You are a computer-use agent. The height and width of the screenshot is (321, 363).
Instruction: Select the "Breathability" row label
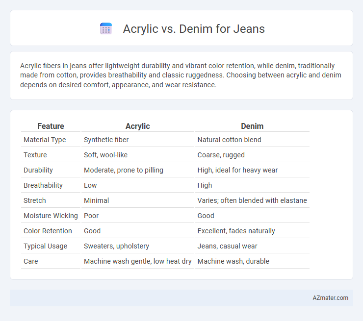pos(43,185)
